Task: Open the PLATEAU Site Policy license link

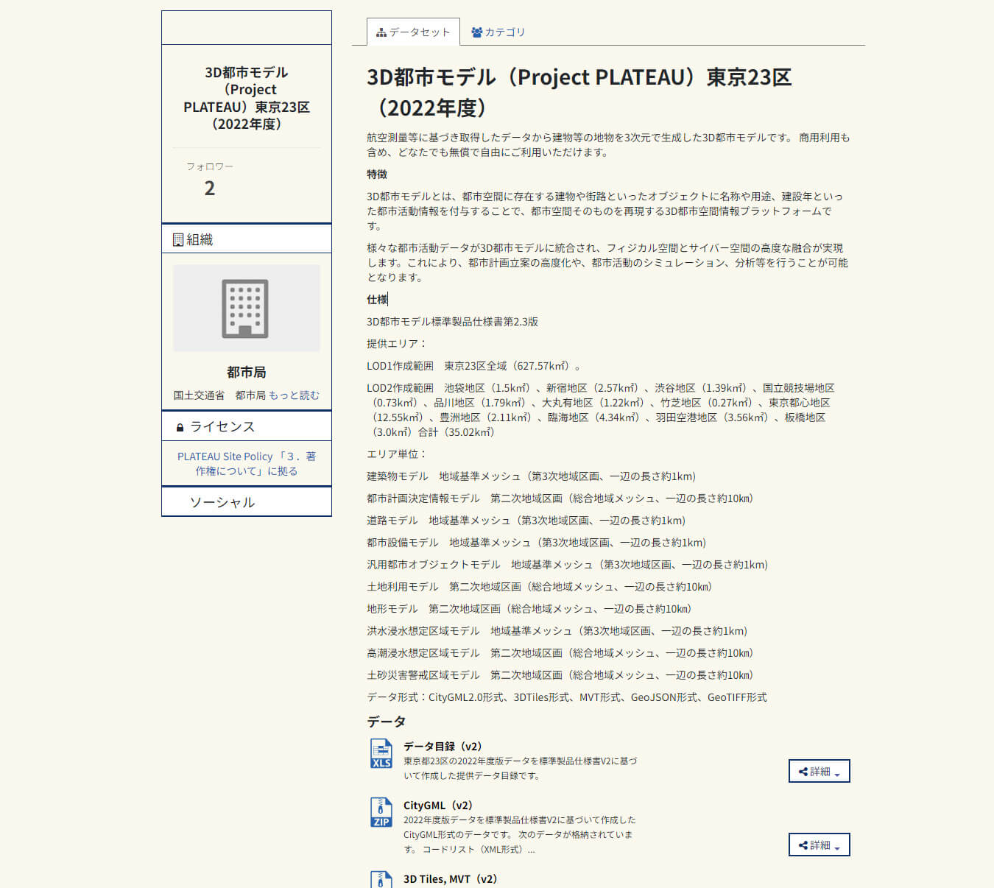Action: 247,464
